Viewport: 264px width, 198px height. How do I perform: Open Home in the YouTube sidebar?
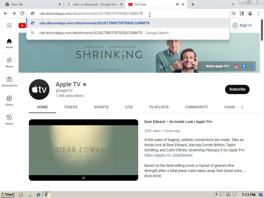point(9,43)
